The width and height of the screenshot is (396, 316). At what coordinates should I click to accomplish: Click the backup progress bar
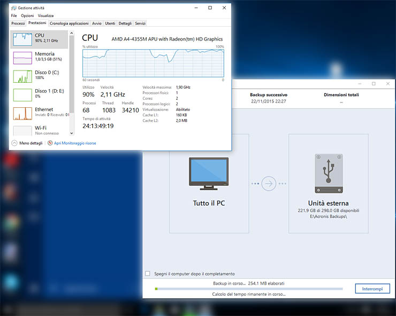click(x=249, y=289)
